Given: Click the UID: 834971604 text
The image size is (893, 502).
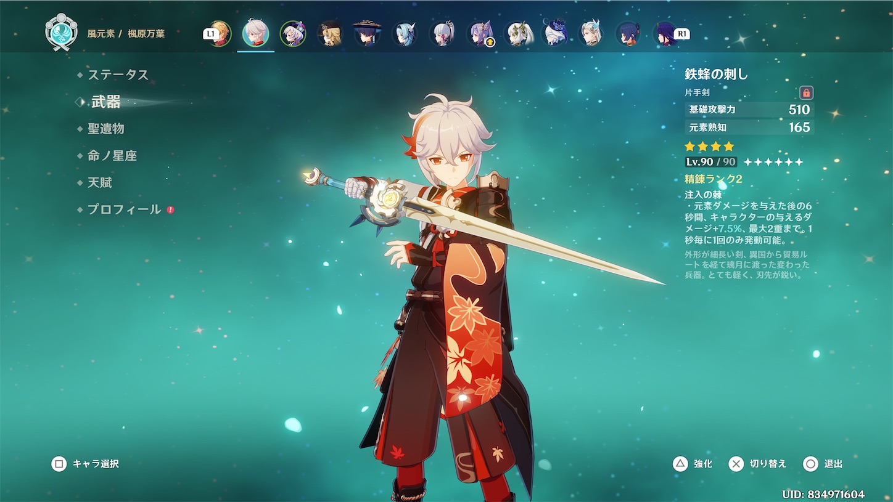Looking at the screenshot, I should tap(823, 495).
